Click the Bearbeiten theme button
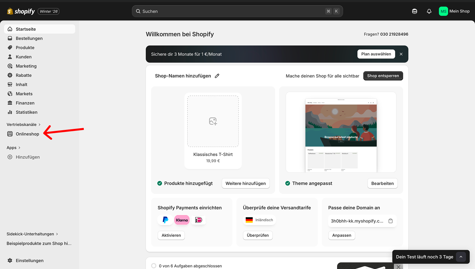This screenshot has width=475, height=269. pos(383,183)
